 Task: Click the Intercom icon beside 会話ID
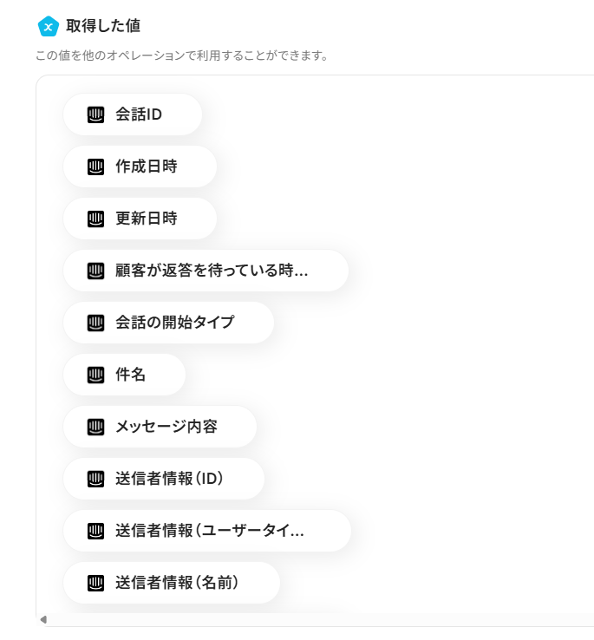pyautogui.click(x=95, y=114)
